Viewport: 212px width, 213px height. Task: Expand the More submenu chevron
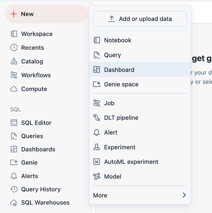pyautogui.click(x=184, y=195)
